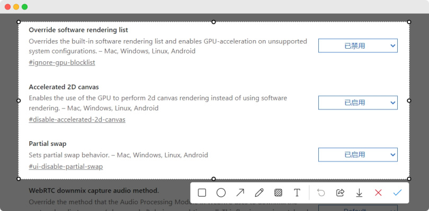
Task: Click 'Override software rendering list' heading
Action: tap(78, 30)
